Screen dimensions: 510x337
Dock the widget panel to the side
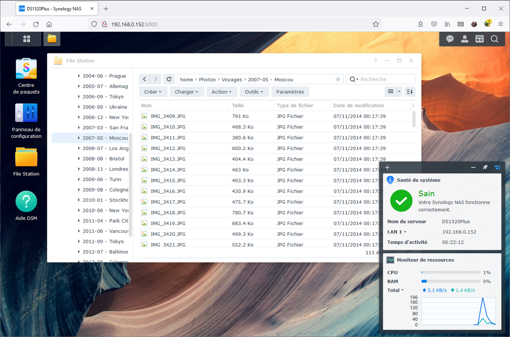pyautogui.click(x=496, y=167)
